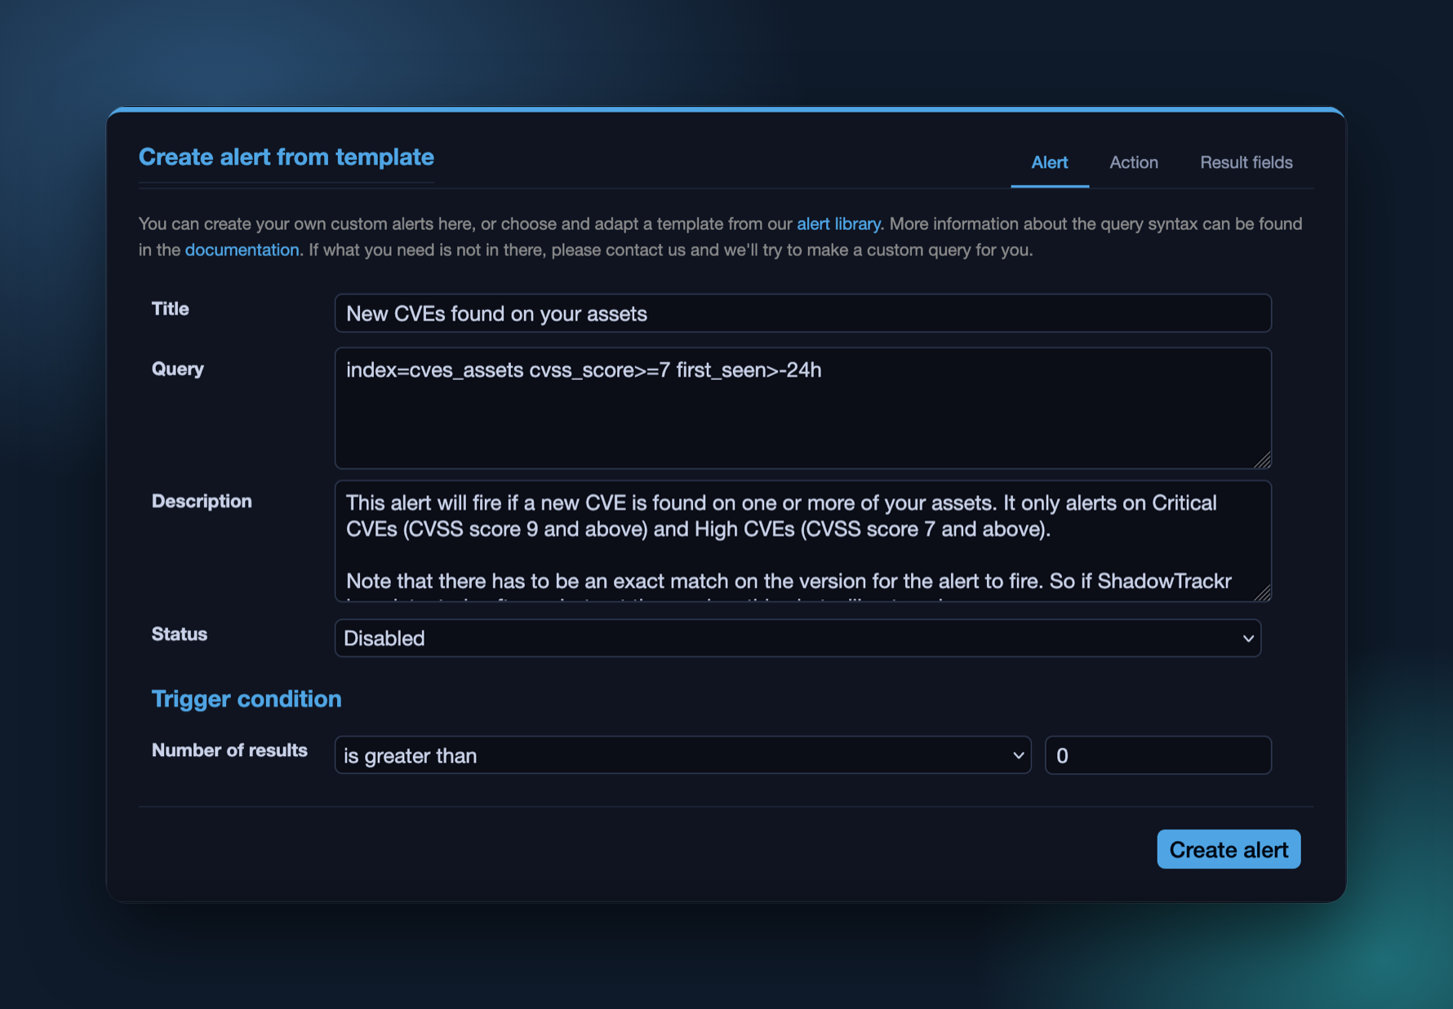Click the Create alert button
Image resolution: width=1453 pixels, height=1009 pixels.
[x=1229, y=849]
